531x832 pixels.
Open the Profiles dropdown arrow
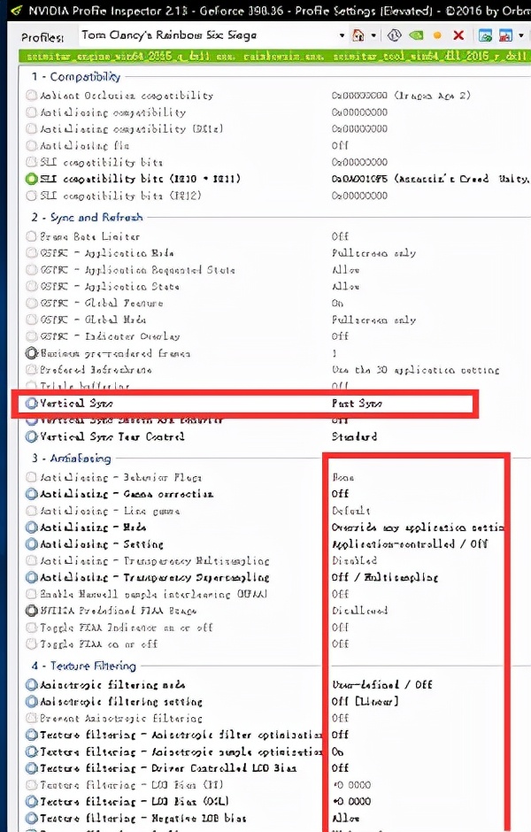341,34
